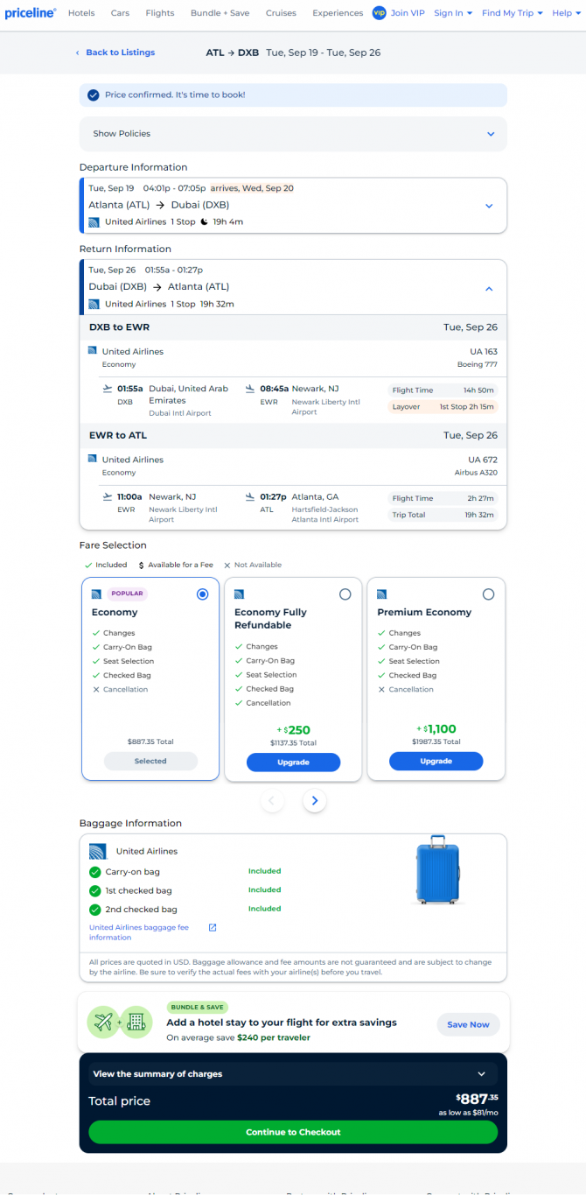Upgrade to Economy Fully Refundable fare
586x1195 pixels.
click(293, 763)
